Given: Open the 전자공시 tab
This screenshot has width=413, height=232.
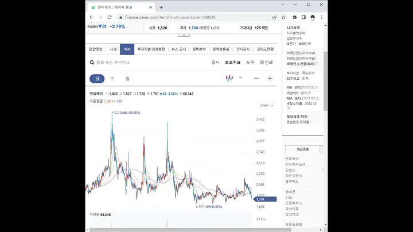Looking at the screenshot, I should 243,49.
